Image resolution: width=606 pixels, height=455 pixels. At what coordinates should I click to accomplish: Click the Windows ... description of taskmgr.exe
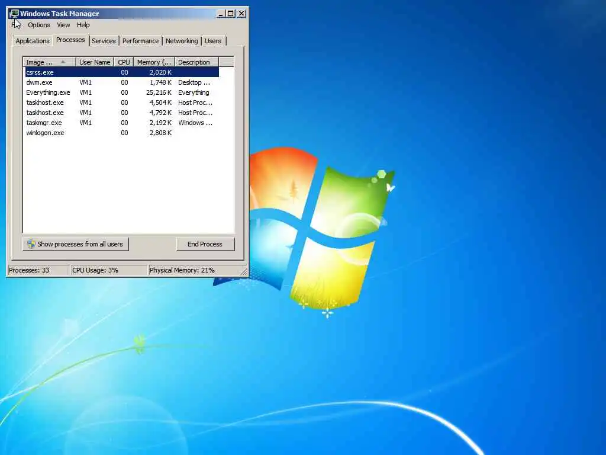coord(195,123)
